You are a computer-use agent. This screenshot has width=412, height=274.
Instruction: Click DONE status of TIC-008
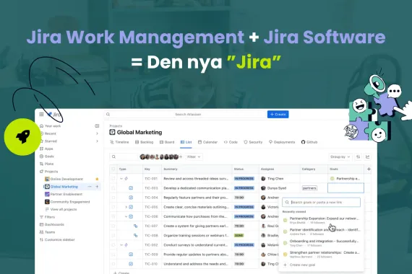click(x=239, y=236)
